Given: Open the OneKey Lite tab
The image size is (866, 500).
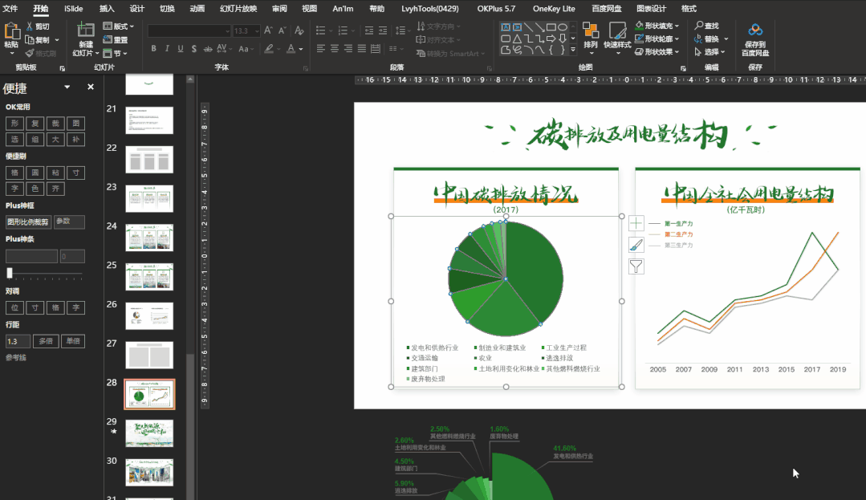Looking at the screenshot, I should 554,8.
